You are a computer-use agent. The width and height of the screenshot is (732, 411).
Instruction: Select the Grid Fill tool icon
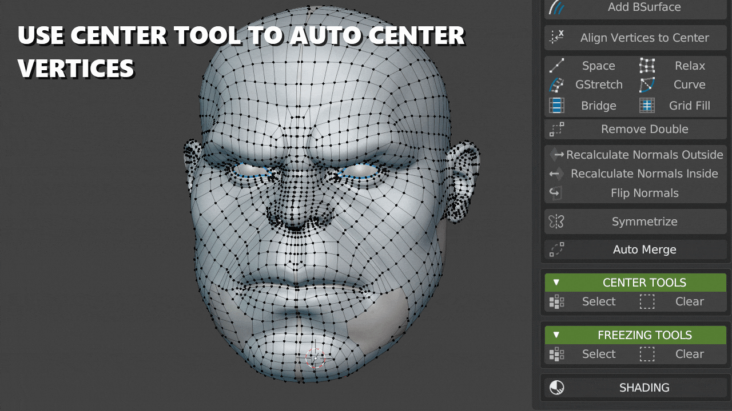click(647, 105)
